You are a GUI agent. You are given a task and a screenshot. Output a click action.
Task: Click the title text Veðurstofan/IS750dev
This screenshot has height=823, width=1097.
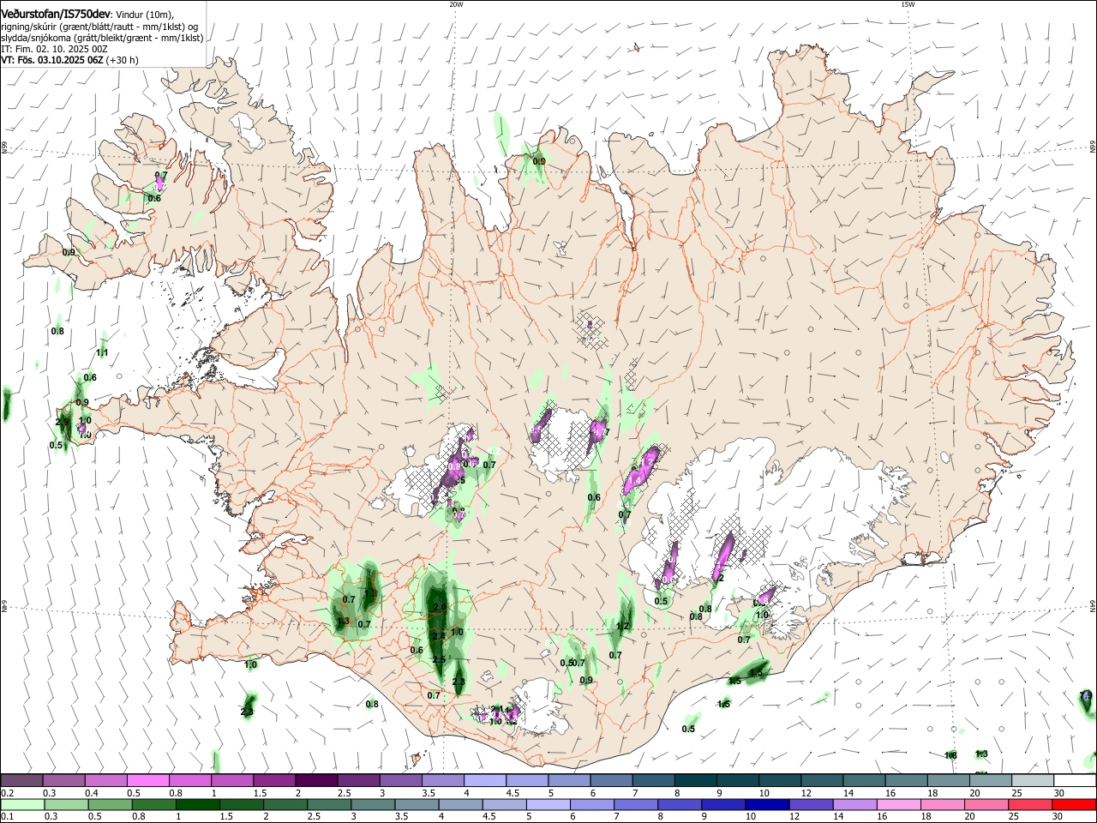[x=56, y=15]
